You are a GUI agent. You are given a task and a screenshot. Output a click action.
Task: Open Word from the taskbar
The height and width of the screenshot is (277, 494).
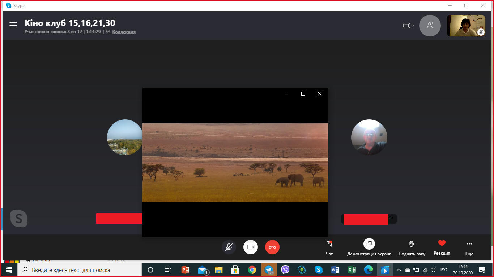click(x=335, y=270)
